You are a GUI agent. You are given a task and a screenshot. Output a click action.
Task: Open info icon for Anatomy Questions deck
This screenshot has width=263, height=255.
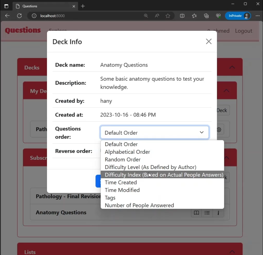coord(218,213)
